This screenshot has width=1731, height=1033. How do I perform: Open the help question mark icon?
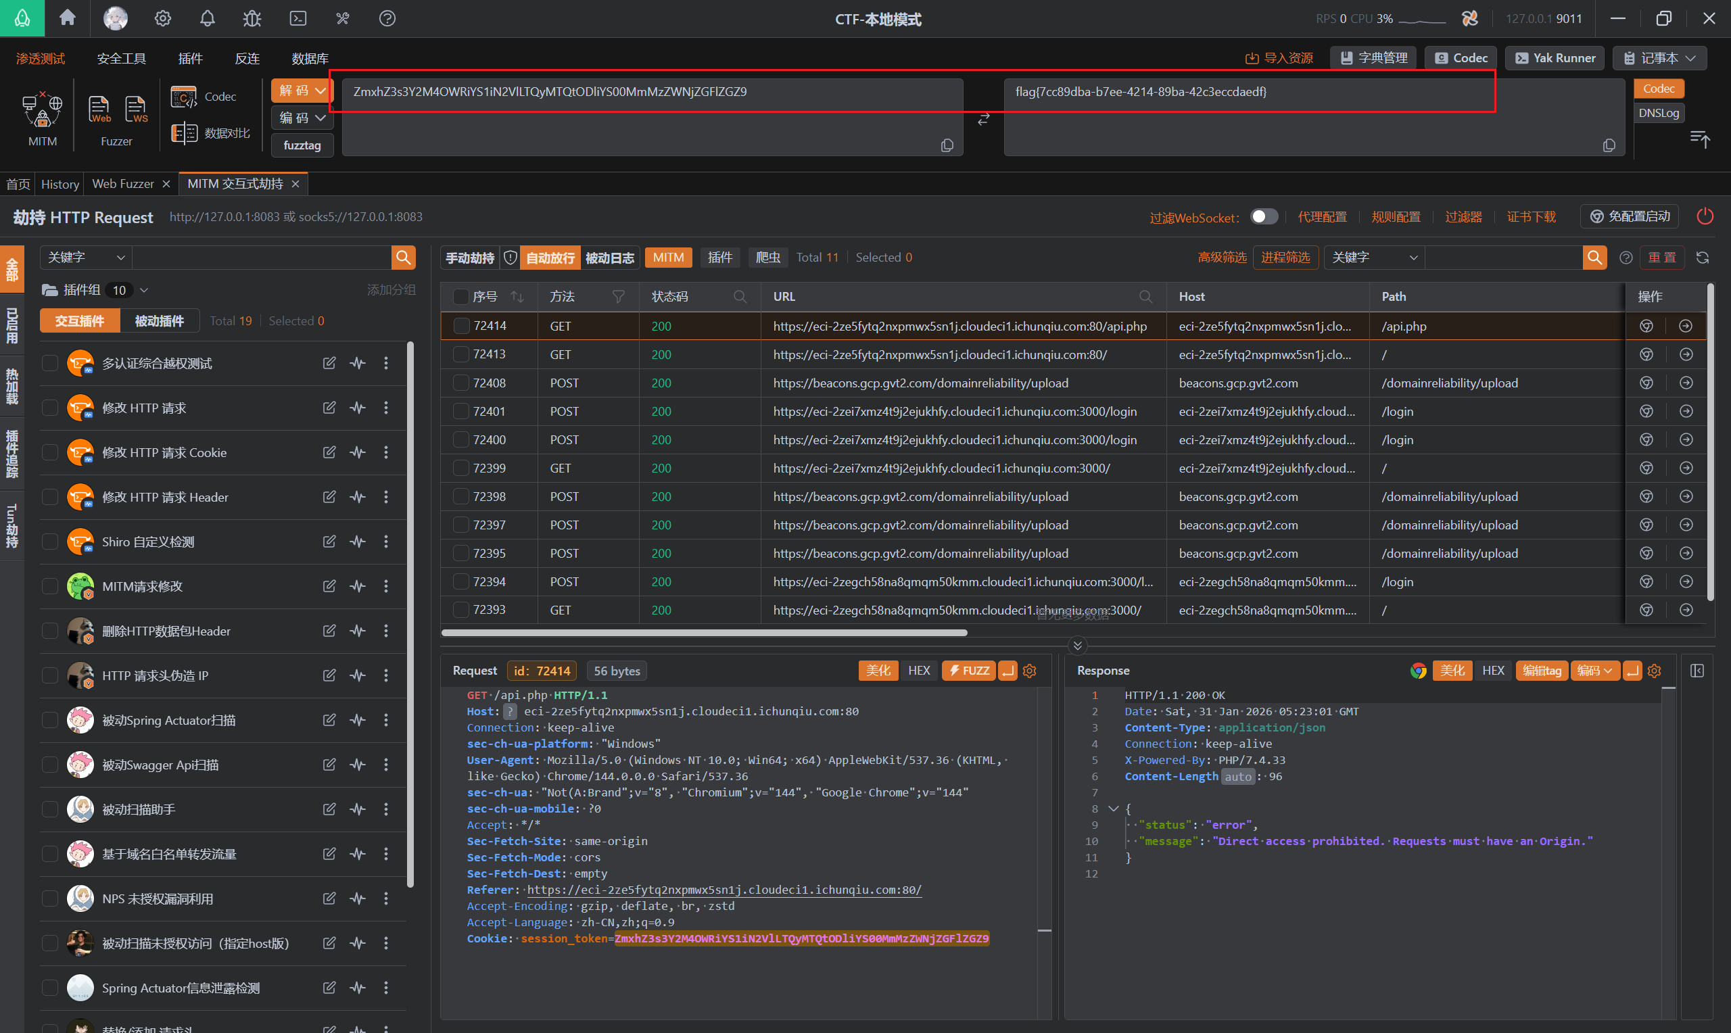coord(387,18)
